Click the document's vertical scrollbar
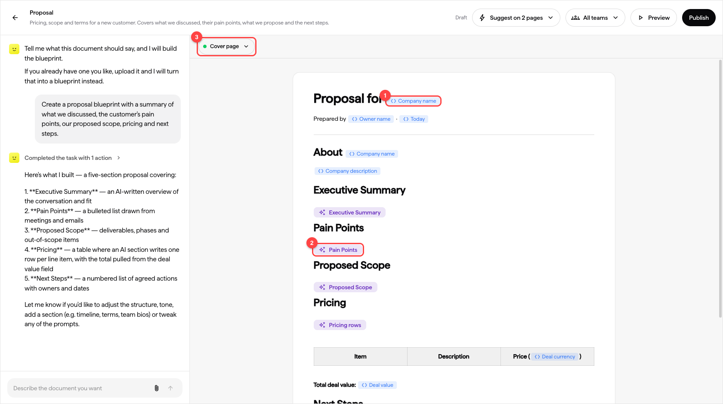 click(720, 189)
